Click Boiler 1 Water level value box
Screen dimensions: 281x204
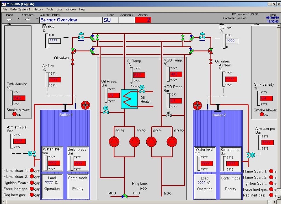[x=54, y=163]
